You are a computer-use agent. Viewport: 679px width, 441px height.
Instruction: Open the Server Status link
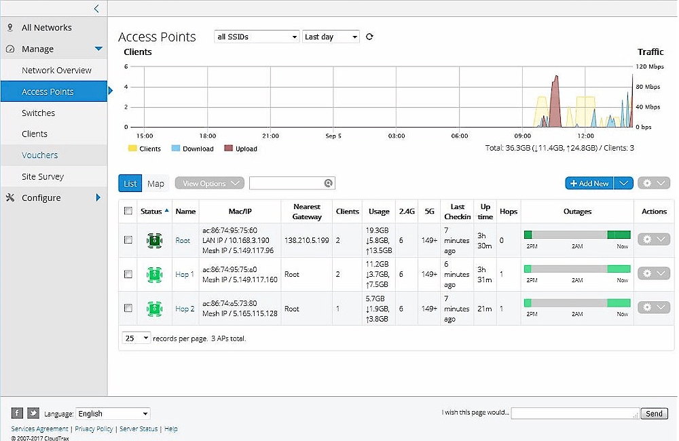tap(138, 429)
